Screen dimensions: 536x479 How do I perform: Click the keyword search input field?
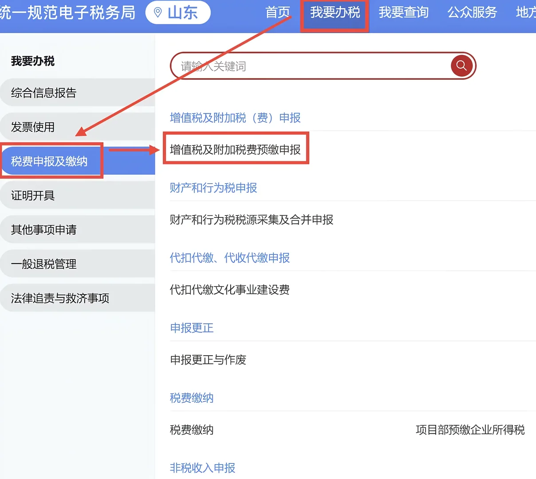pos(311,66)
